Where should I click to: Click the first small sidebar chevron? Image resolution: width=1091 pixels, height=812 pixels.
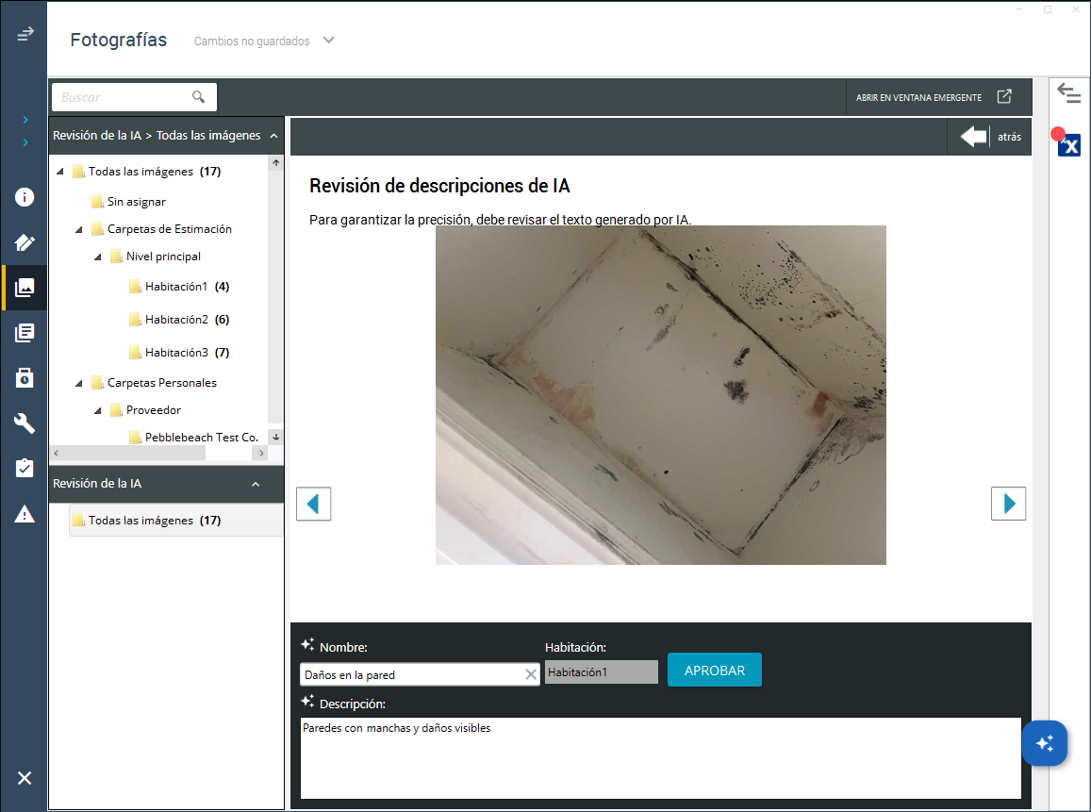tap(25, 120)
